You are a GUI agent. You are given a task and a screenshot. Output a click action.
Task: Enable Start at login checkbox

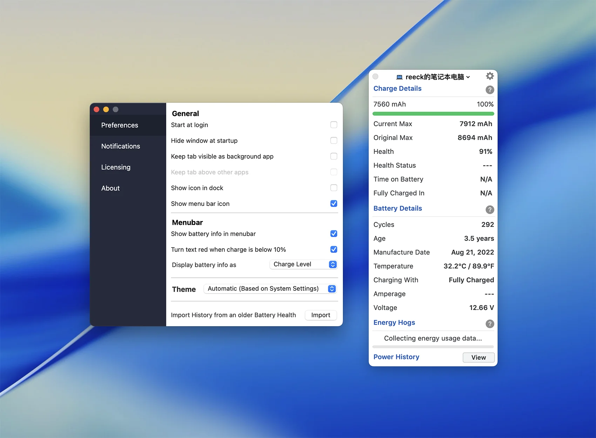tap(333, 125)
